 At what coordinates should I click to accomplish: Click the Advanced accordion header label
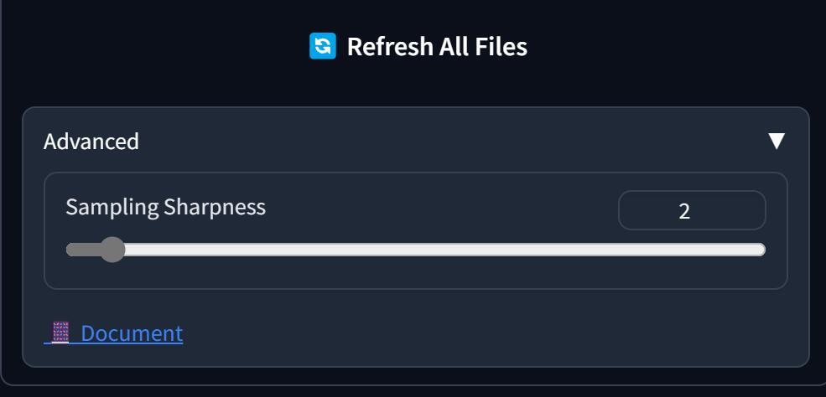tap(91, 142)
